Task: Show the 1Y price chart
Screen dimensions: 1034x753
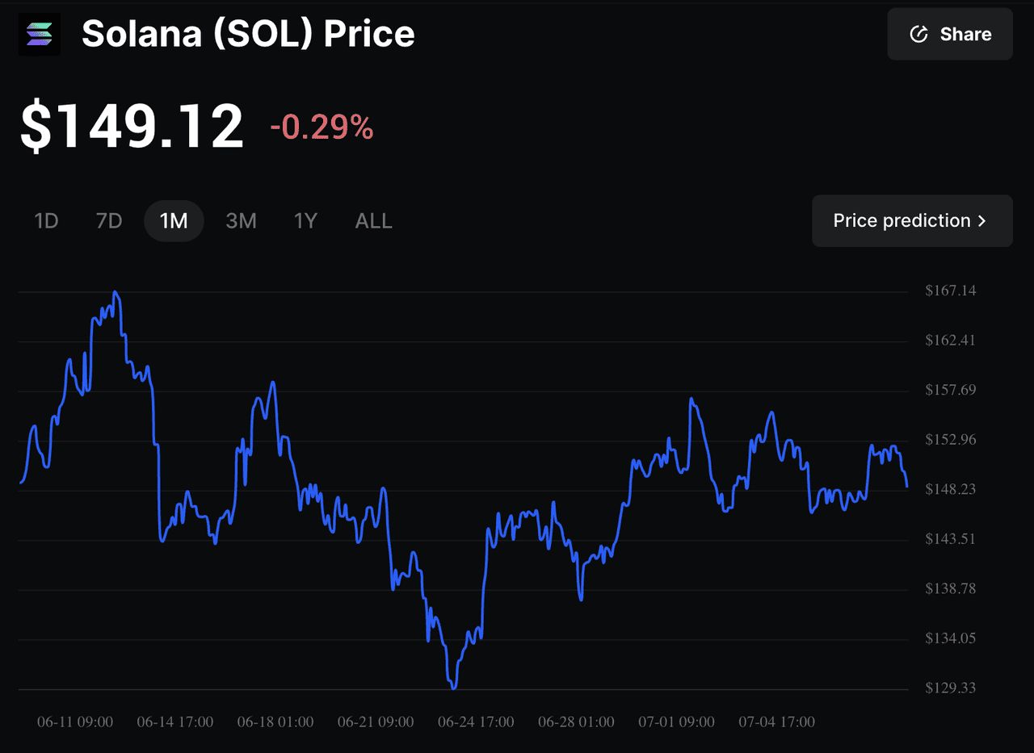Action: click(x=305, y=220)
